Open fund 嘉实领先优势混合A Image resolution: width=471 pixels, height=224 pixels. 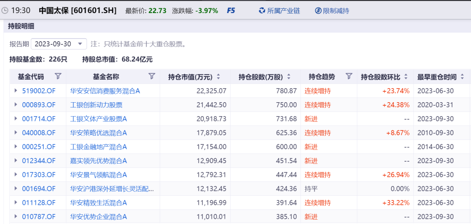click(x=99, y=161)
